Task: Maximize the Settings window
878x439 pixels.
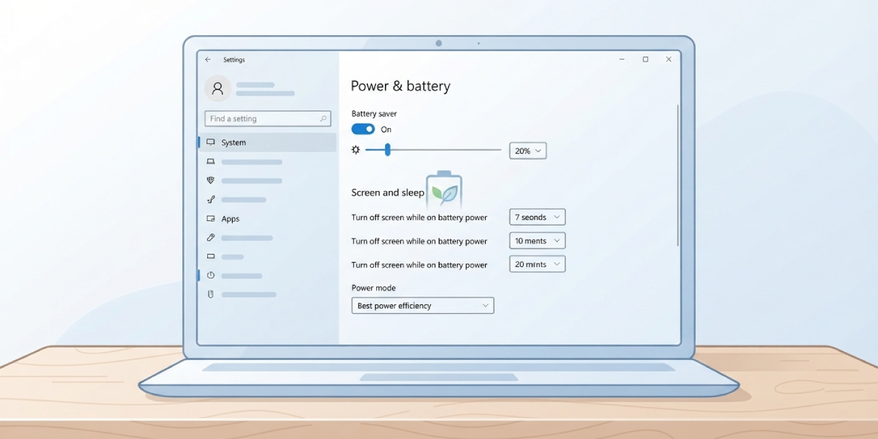Action: [645, 60]
